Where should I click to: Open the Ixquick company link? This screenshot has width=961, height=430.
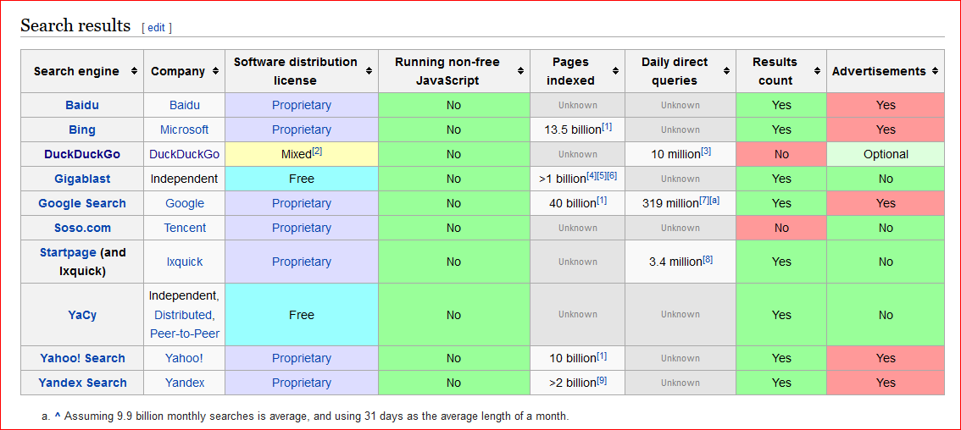coord(185,262)
